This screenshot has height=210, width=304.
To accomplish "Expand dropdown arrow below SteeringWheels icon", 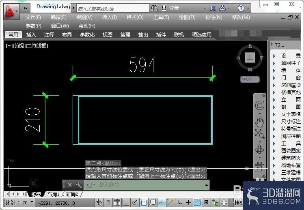I will [260, 114].
